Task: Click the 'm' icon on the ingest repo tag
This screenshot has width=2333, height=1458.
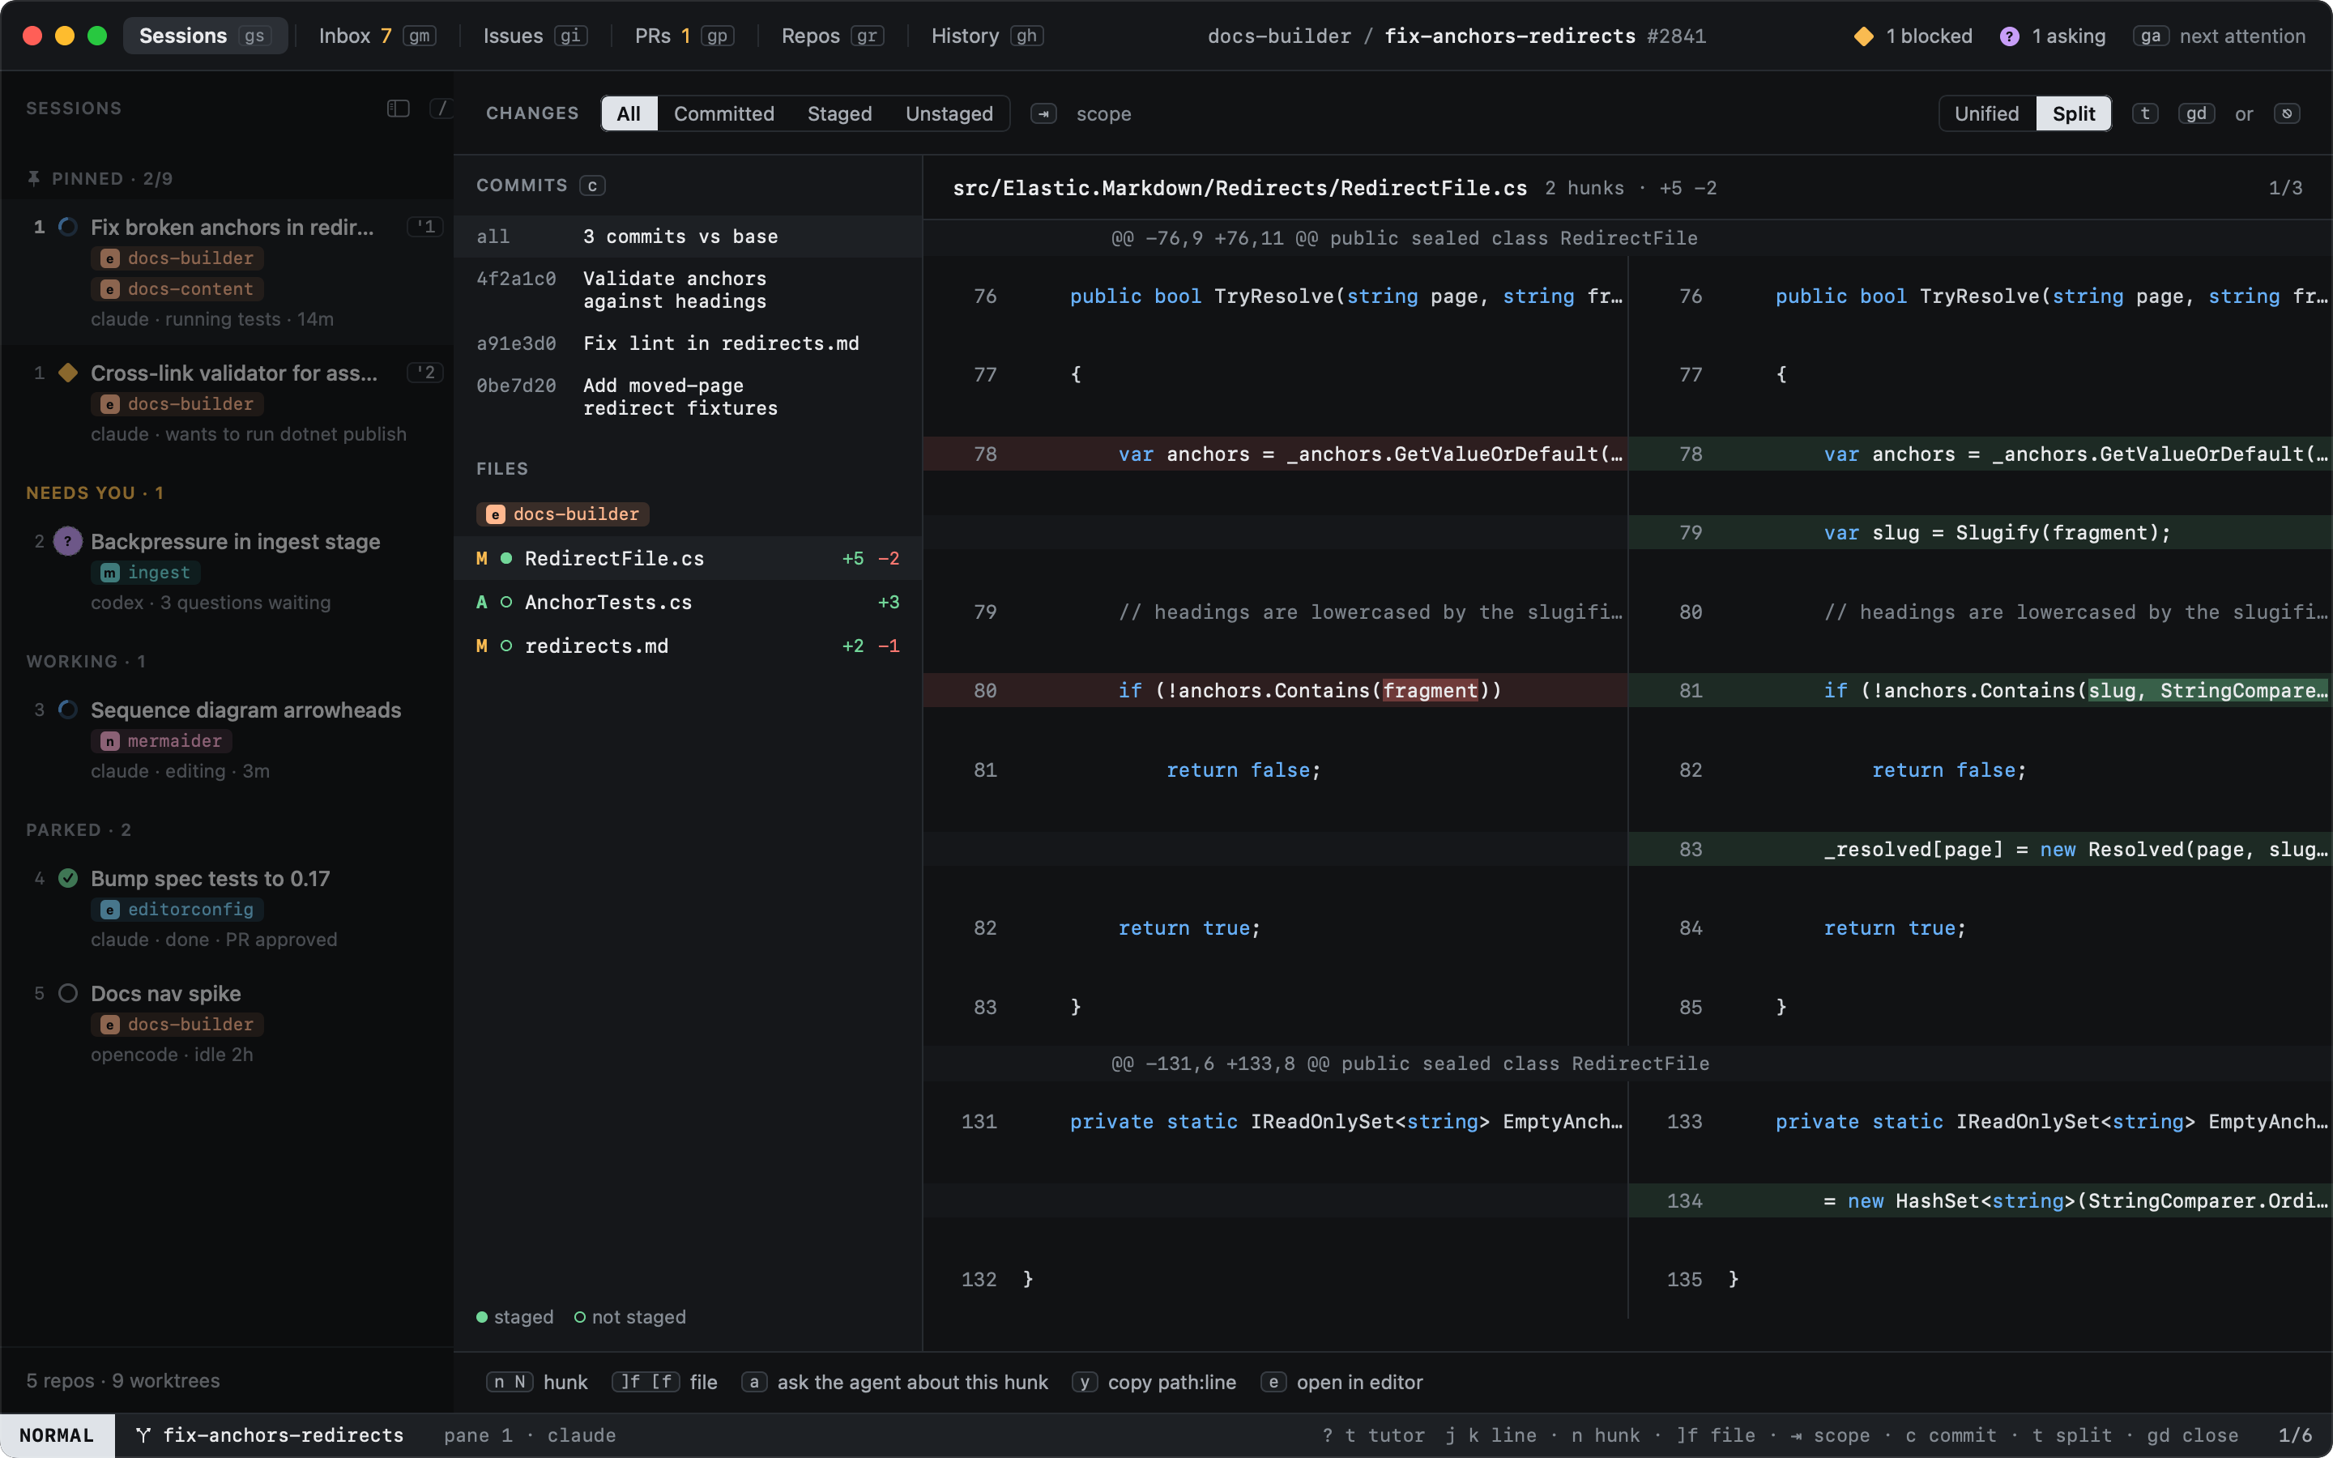Action: (110, 573)
